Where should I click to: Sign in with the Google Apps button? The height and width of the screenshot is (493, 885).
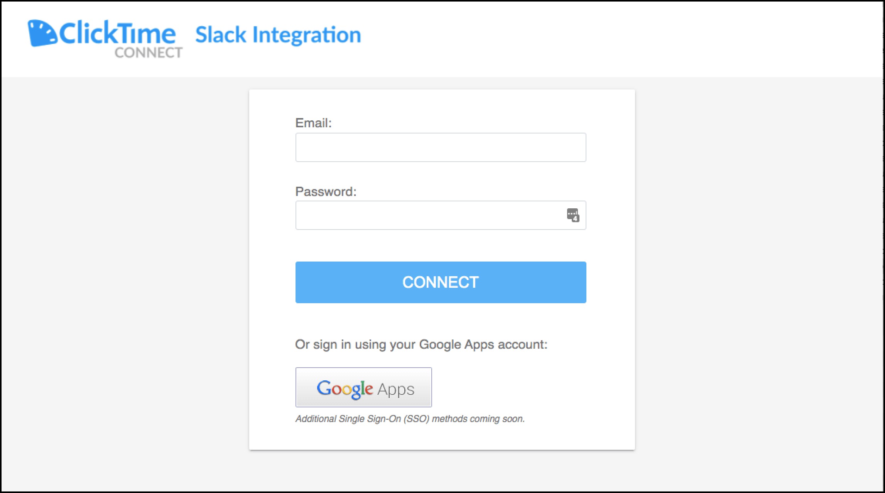pos(363,388)
